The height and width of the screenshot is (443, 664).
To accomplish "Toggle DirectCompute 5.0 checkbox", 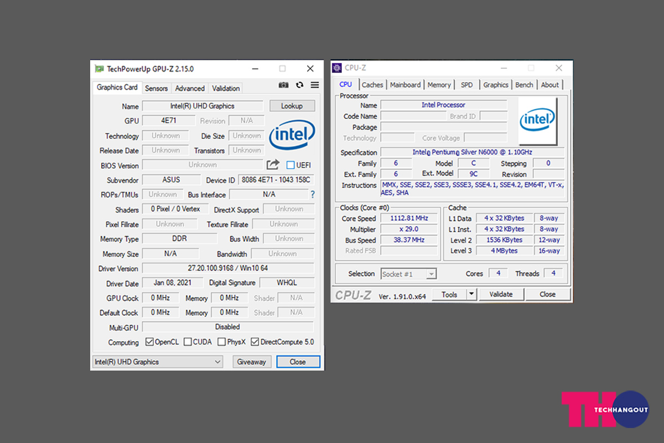I will point(255,342).
